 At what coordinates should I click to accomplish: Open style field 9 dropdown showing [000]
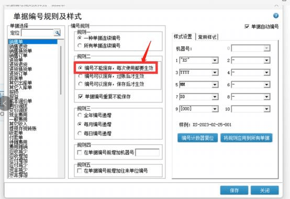pos(215,109)
